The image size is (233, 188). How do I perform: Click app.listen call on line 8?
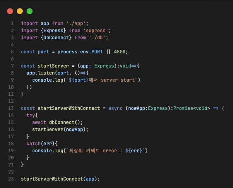[40, 73]
